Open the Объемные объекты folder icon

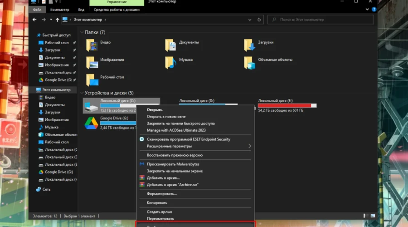click(x=249, y=63)
